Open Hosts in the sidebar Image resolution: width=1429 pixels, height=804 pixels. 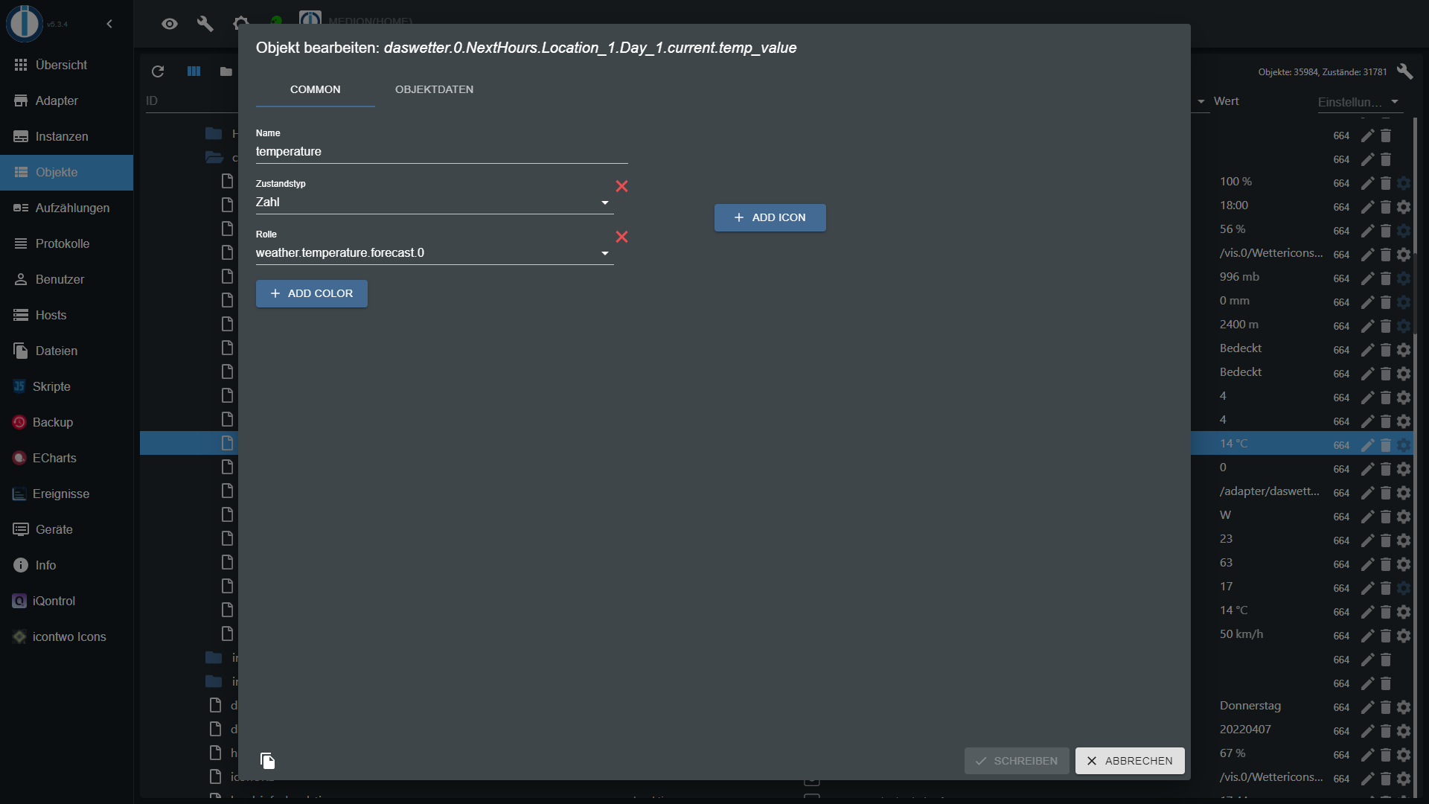click(66, 315)
